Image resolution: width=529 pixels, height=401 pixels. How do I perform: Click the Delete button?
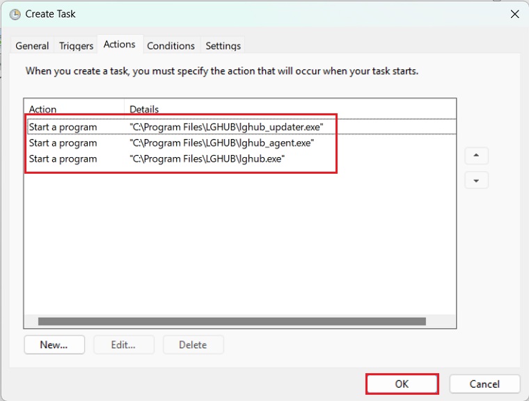pos(193,345)
